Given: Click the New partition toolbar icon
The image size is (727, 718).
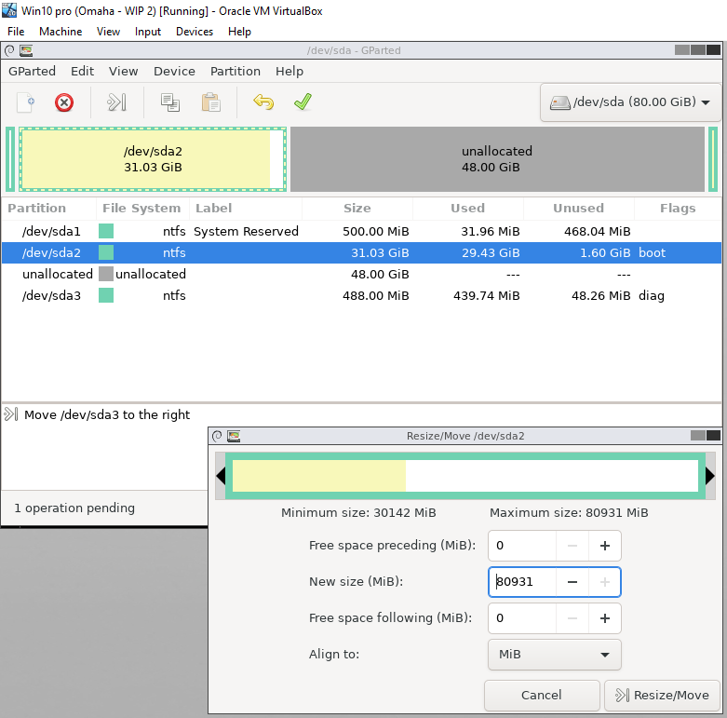Looking at the screenshot, I should point(25,102).
